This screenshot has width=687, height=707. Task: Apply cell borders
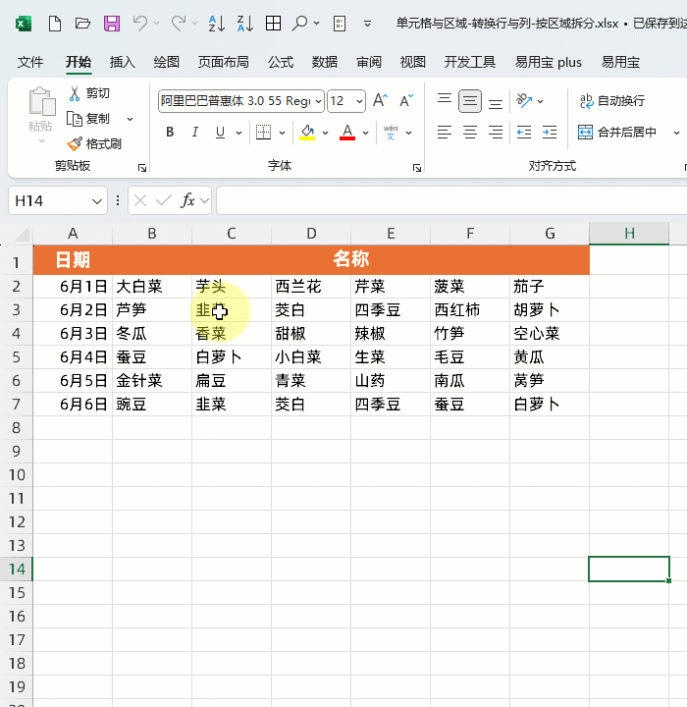click(263, 133)
